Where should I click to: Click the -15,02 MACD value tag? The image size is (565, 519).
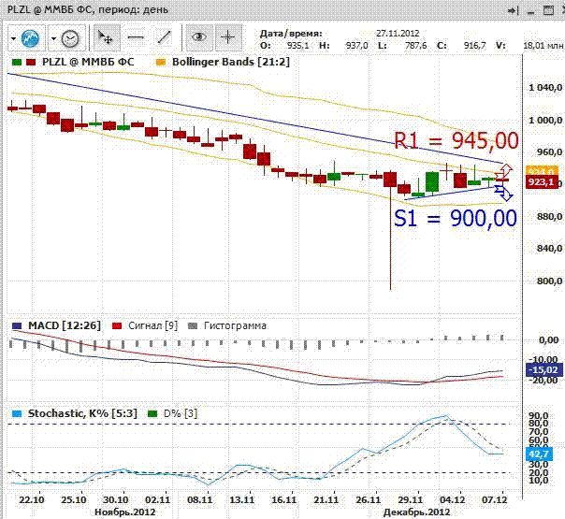[543, 370]
